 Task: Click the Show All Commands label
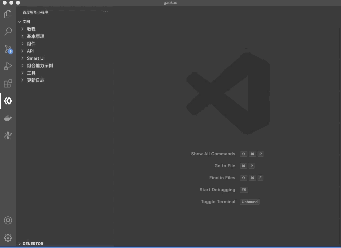click(x=213, y=154)
